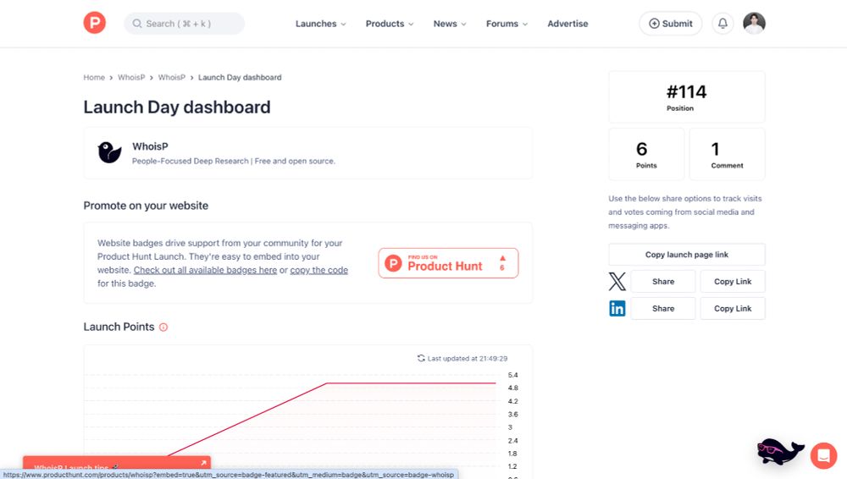Expand the Forums dropdown menu
Image resolution: width=847 pixels, height=479 pixels.
[x=507, y=24]
